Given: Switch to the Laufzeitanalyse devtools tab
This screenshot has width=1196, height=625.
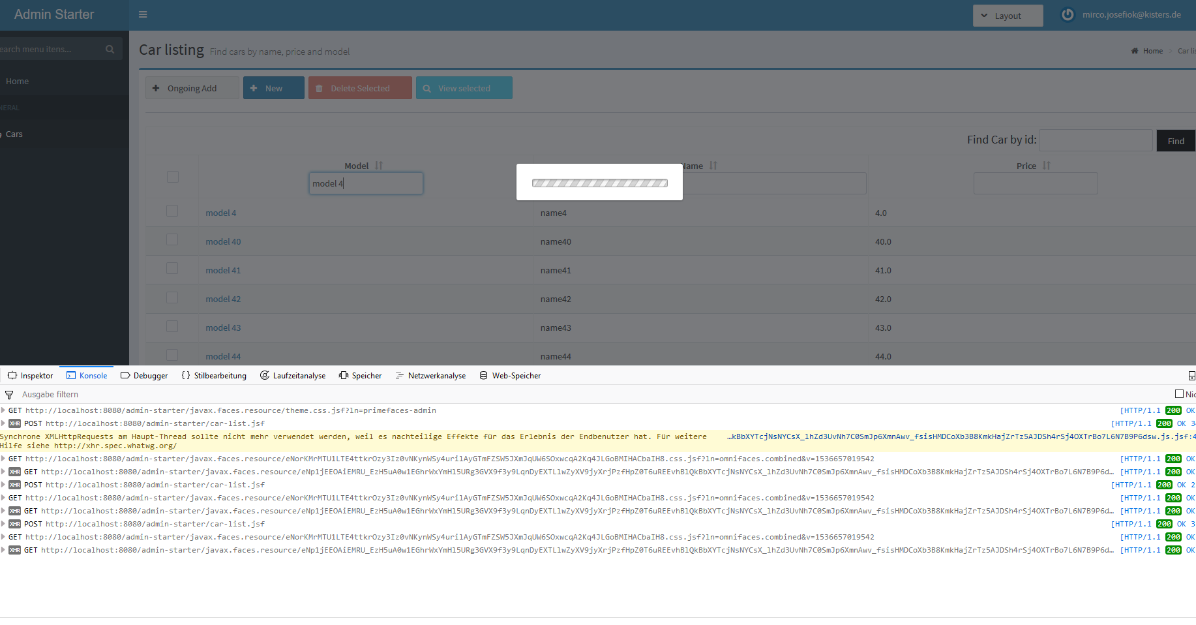Looking at the screenshot, I should 293,376.
